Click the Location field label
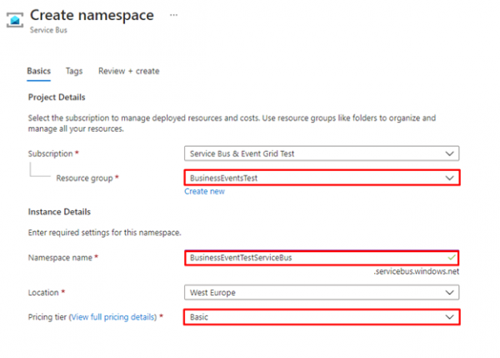This screenshot has height=358, width=500. 43,293
